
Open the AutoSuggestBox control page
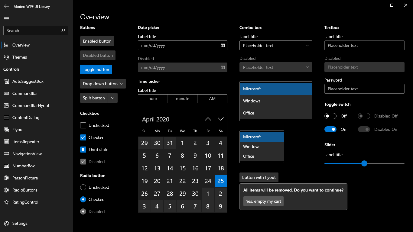[x=27, y=81]
